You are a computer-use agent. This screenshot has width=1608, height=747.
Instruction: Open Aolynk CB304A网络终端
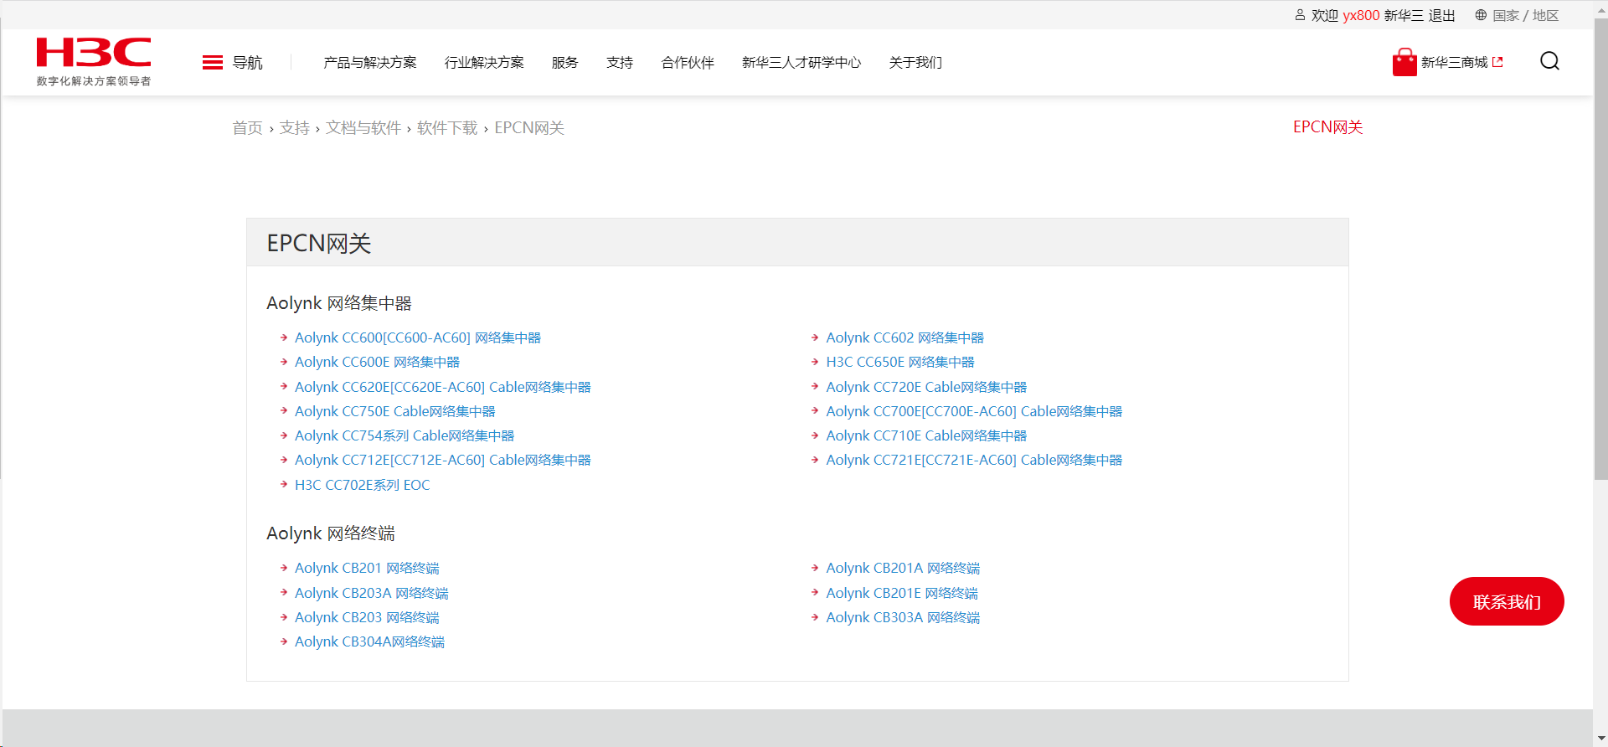pos(369,641)
